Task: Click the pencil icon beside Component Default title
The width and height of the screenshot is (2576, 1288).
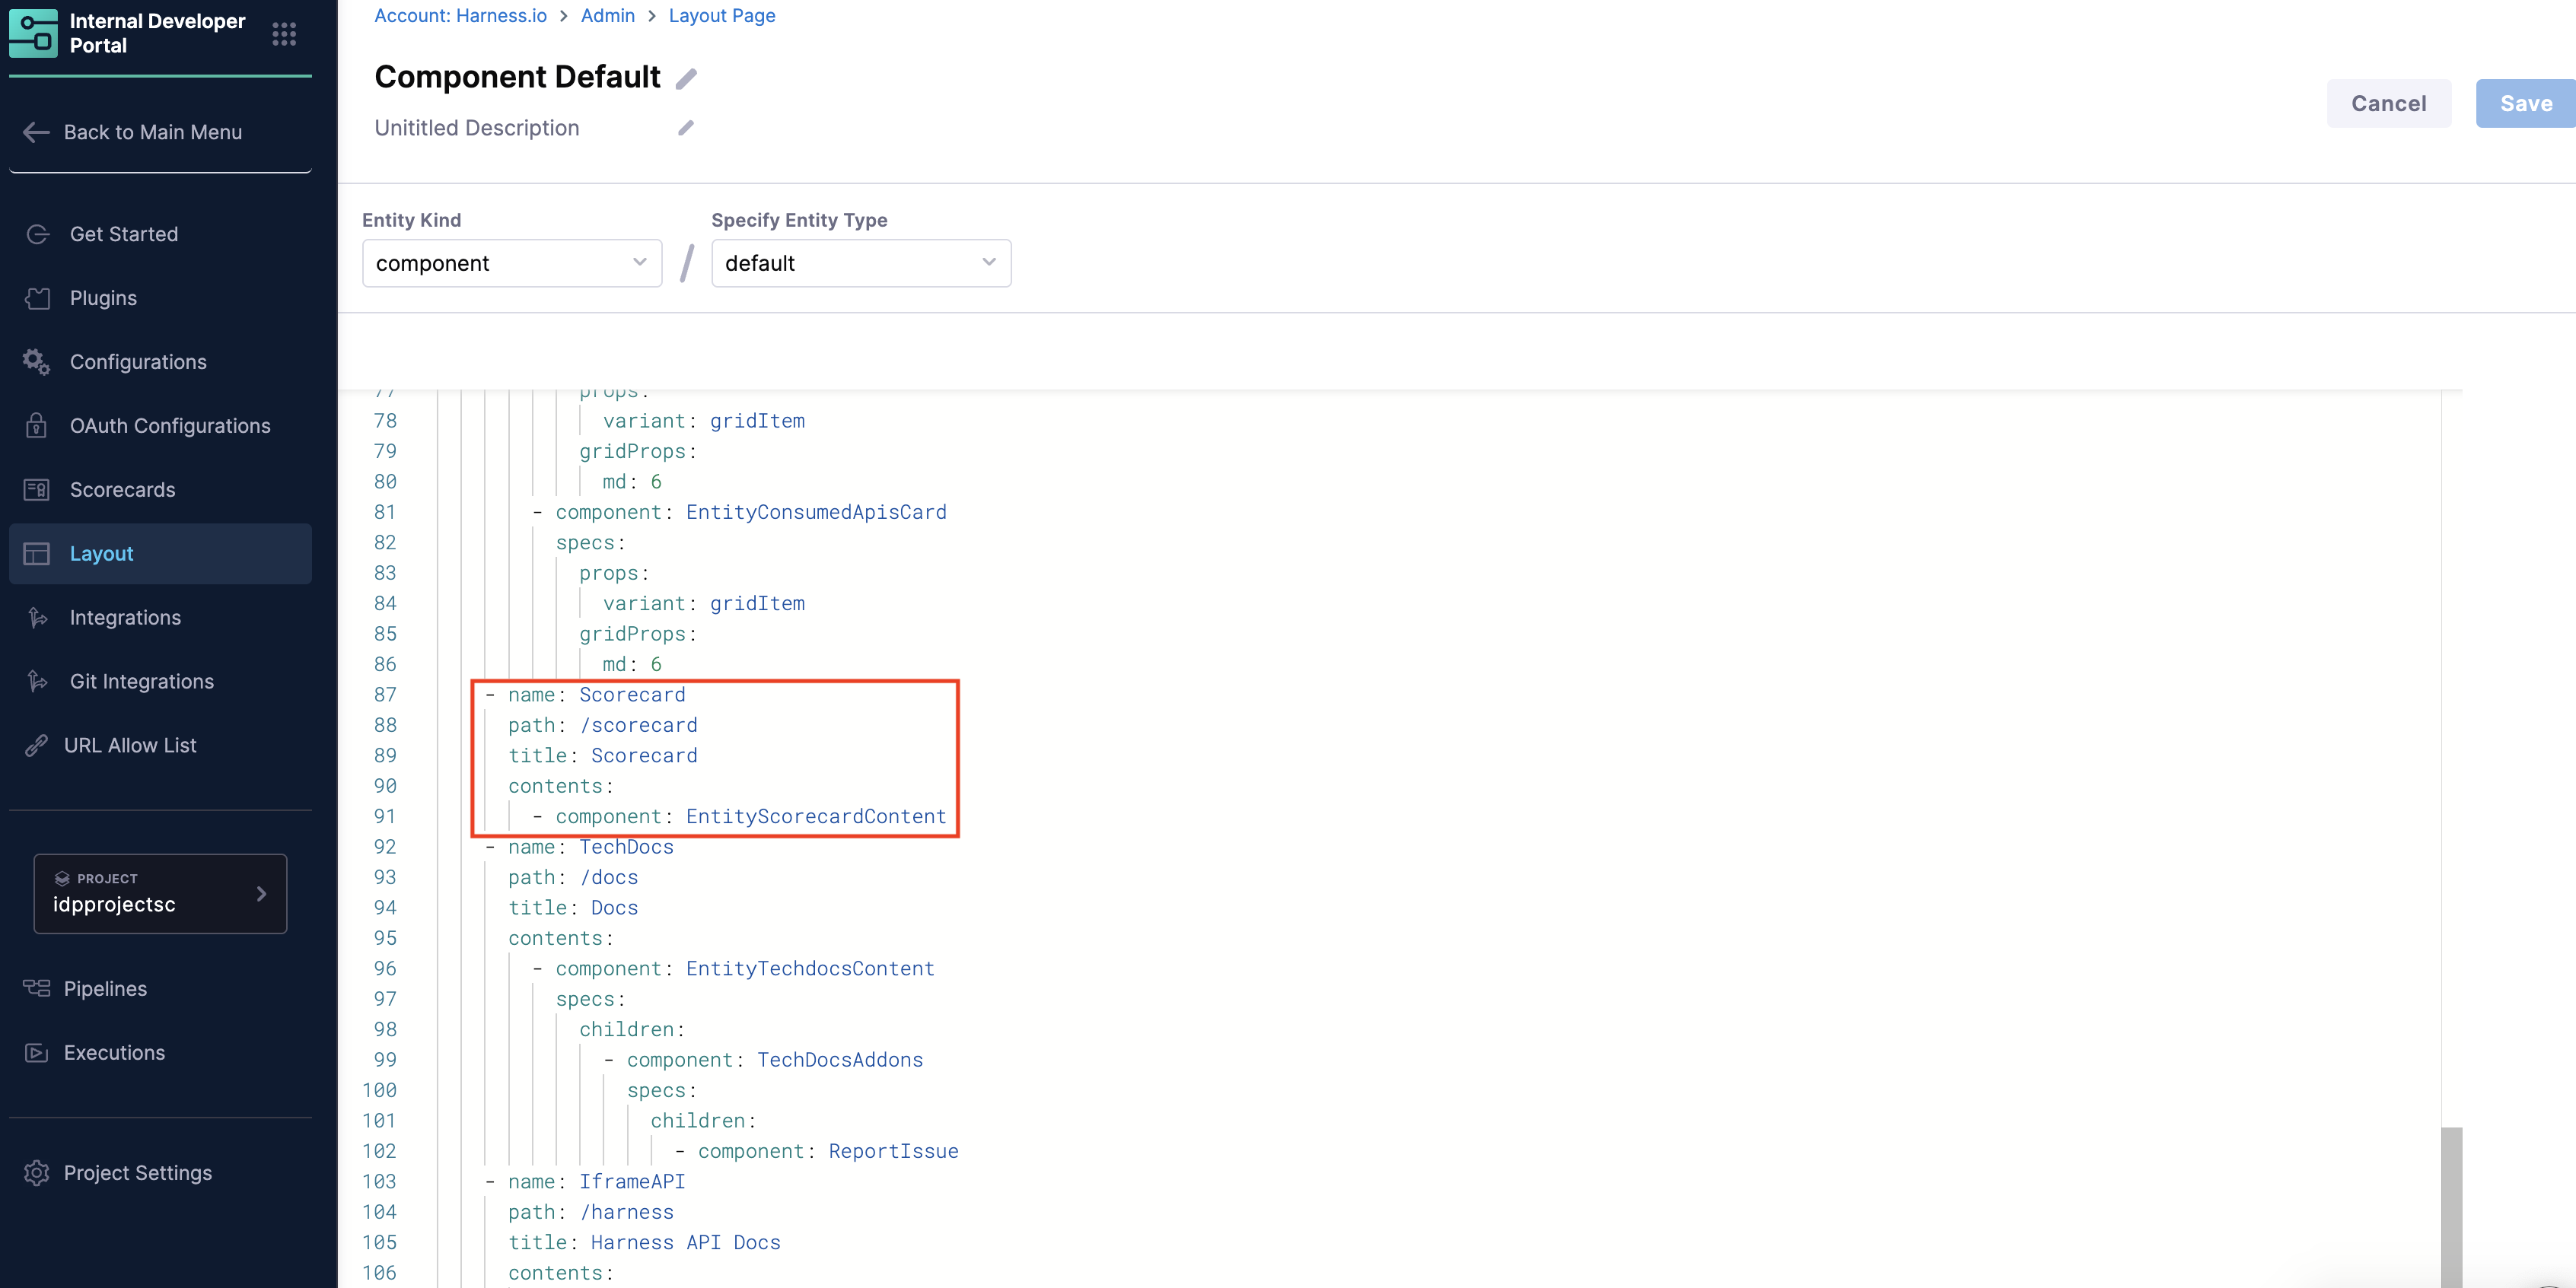Action: [x=686, y=78]
